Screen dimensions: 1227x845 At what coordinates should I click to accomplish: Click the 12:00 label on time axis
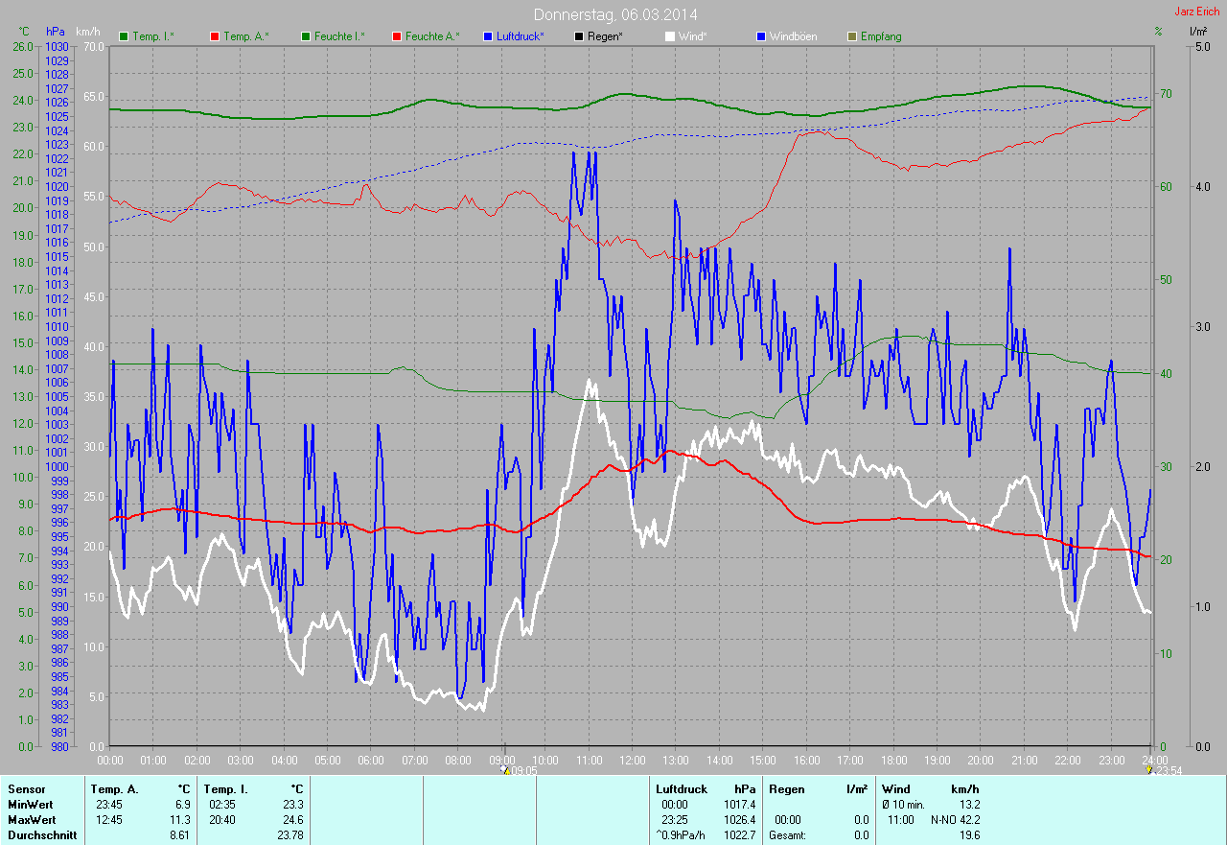click(x=632, y=760)
